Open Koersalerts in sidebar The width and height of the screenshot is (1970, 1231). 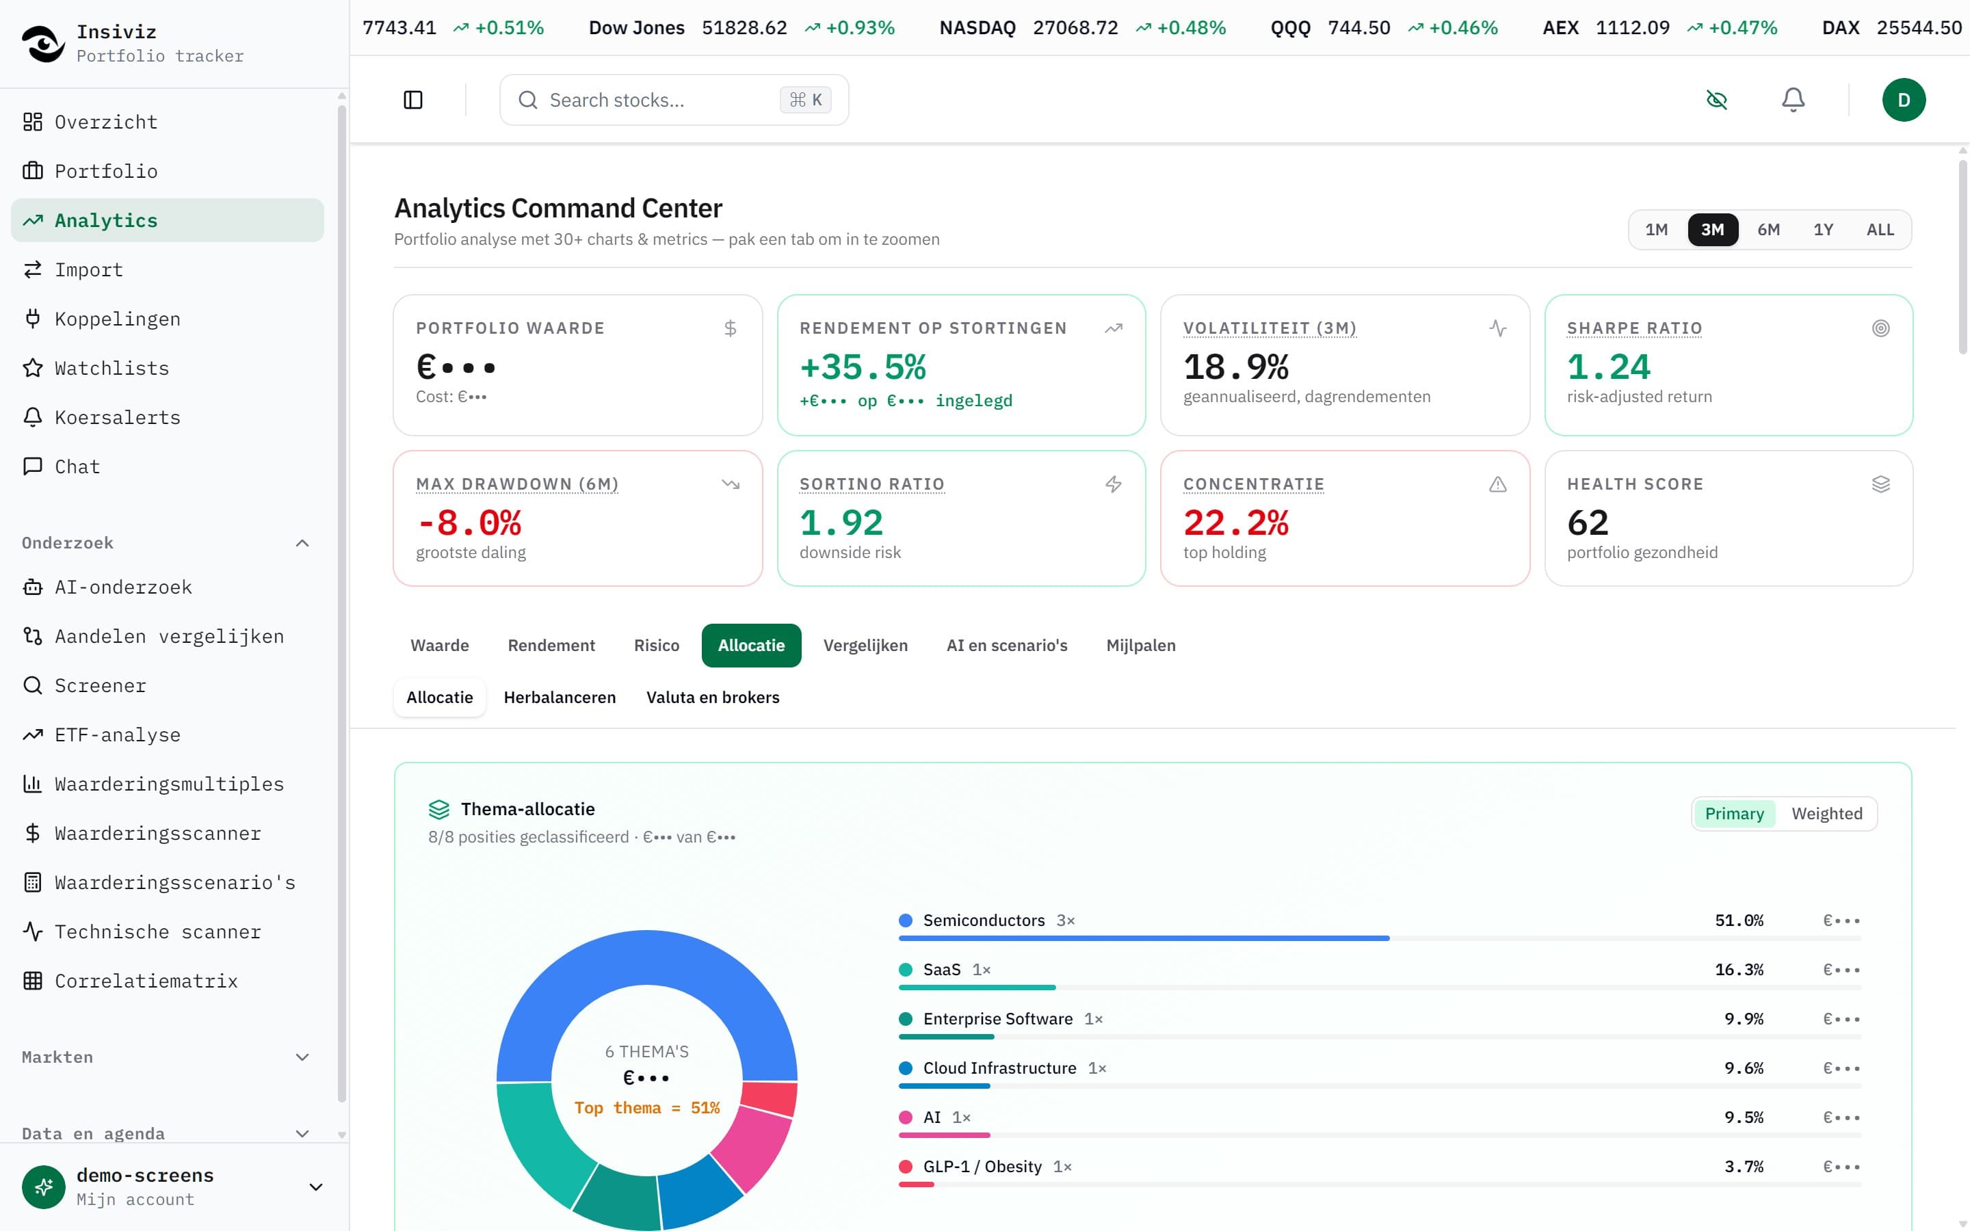click(167, 418)
